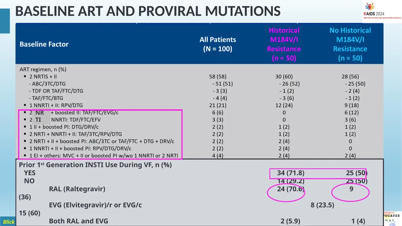Click the partial Advocates logo at bottom right

point(392,219)
